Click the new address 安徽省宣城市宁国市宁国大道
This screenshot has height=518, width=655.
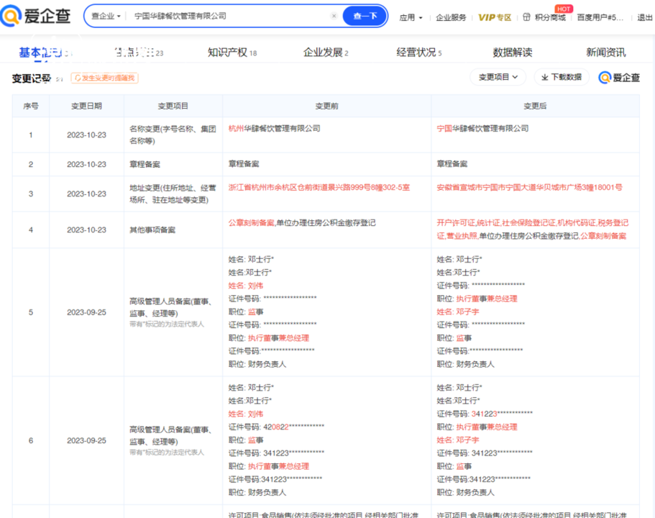point(529,187)
